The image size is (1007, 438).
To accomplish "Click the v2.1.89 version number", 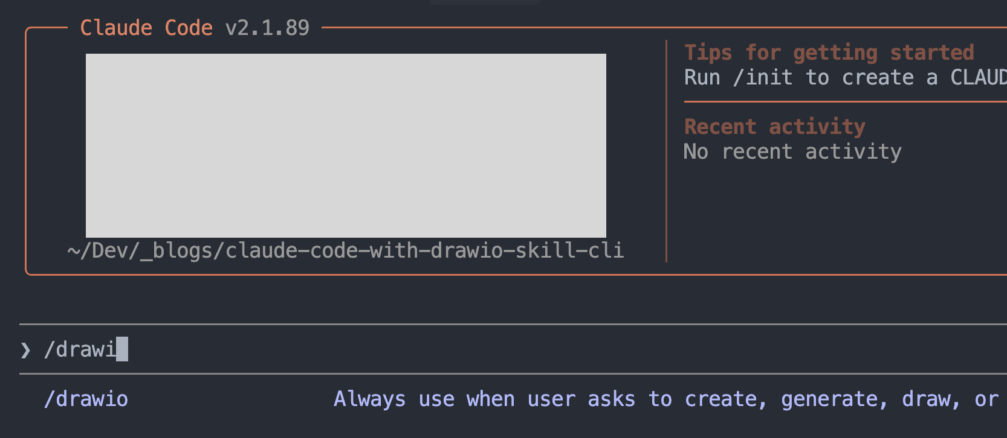I will 267,28.
